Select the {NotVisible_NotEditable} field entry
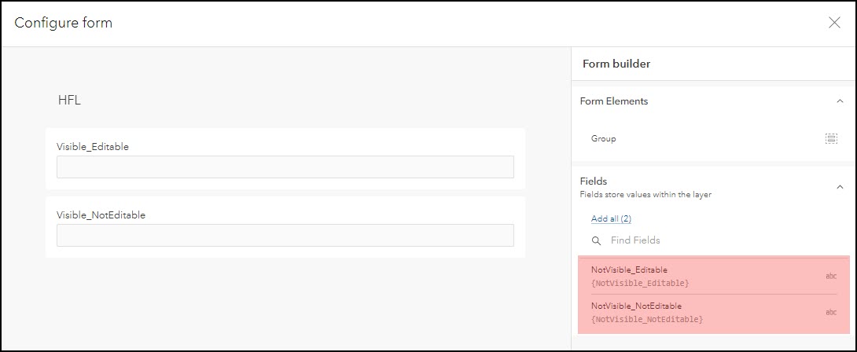This screenshot has width=857, height=352. [647, 319]
